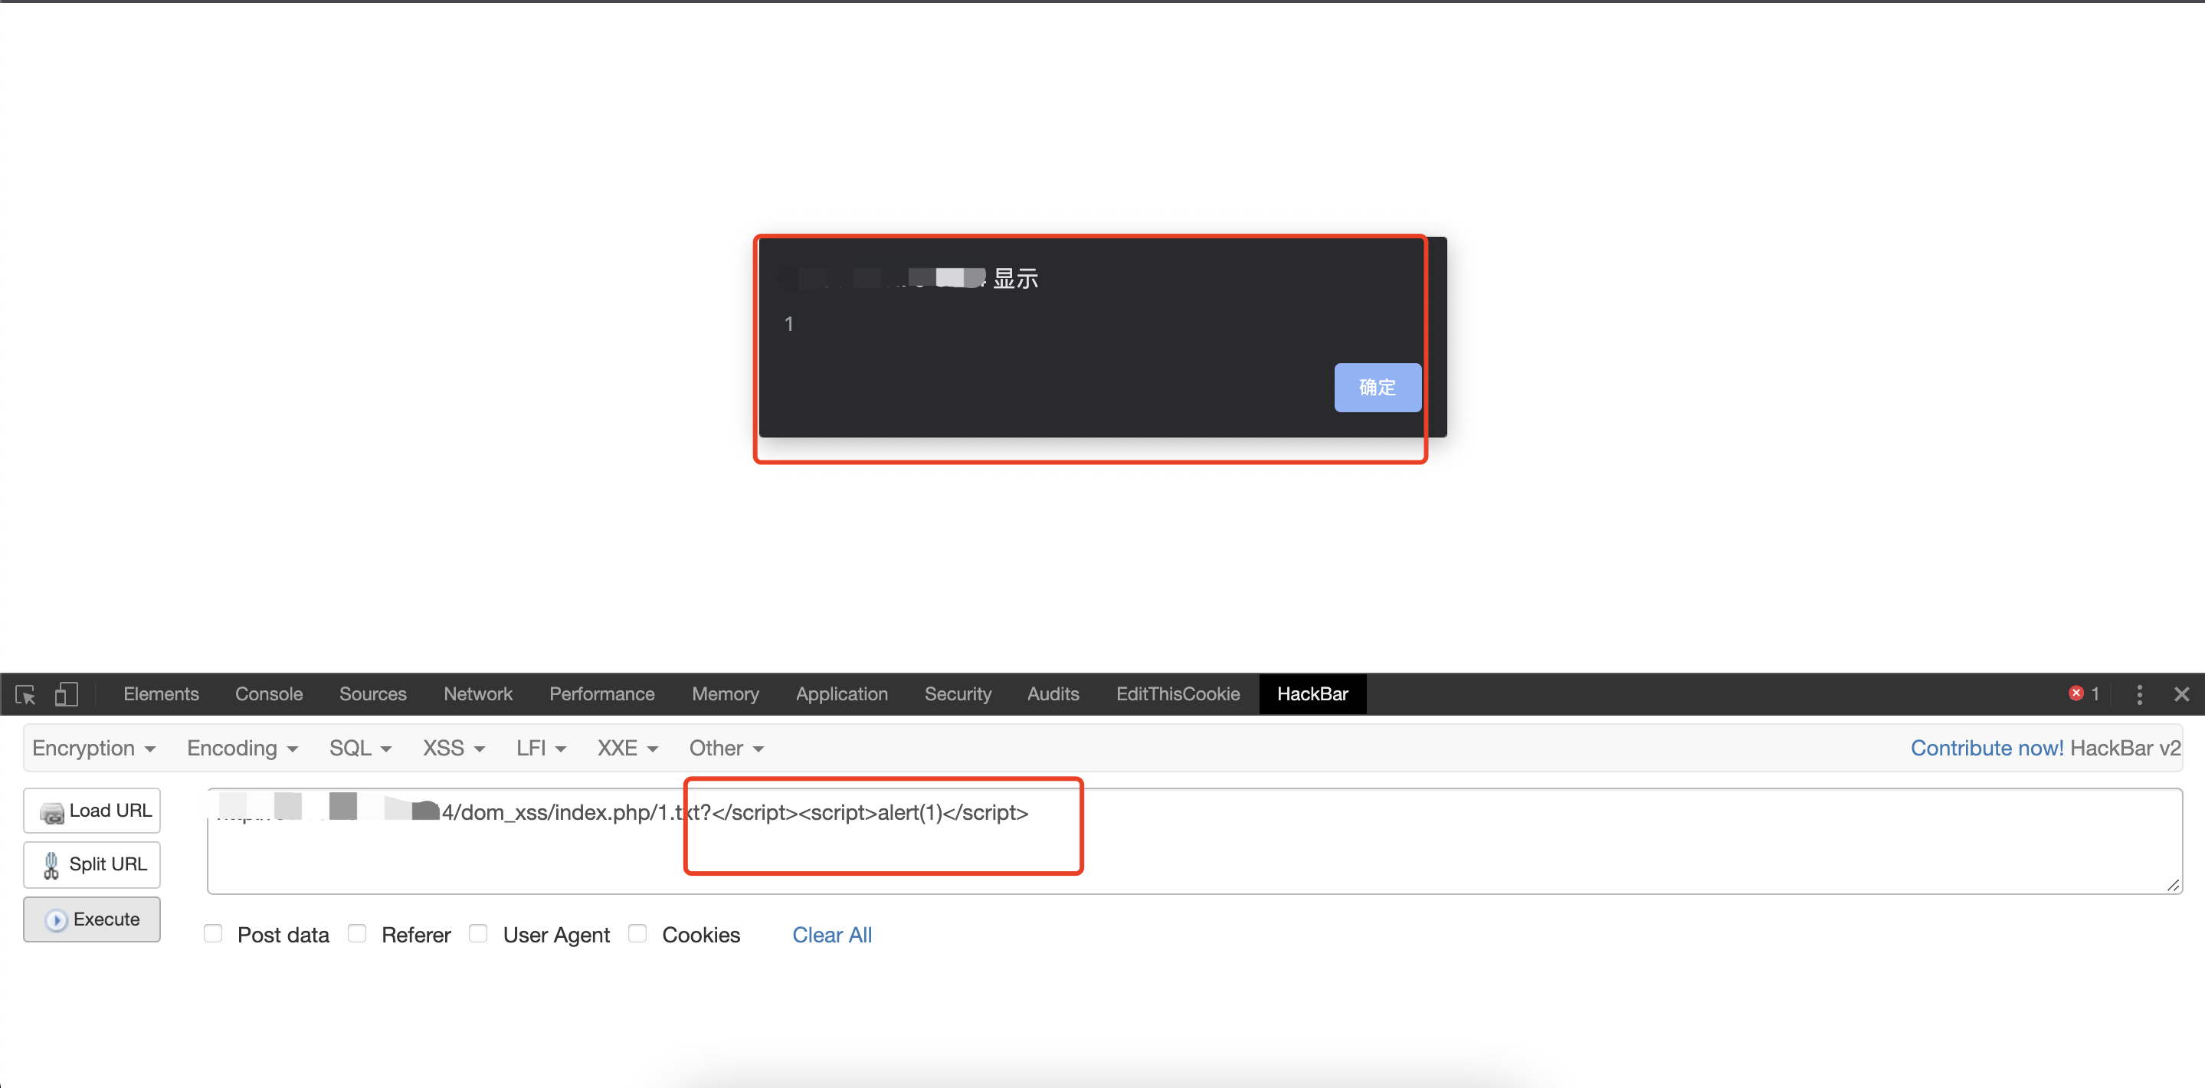Click the Split URL scissors button

(93, 864)
